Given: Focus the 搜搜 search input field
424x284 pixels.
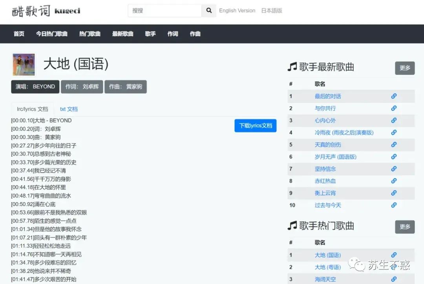Looking at the screenshot, I should click(x=164, y=11).
